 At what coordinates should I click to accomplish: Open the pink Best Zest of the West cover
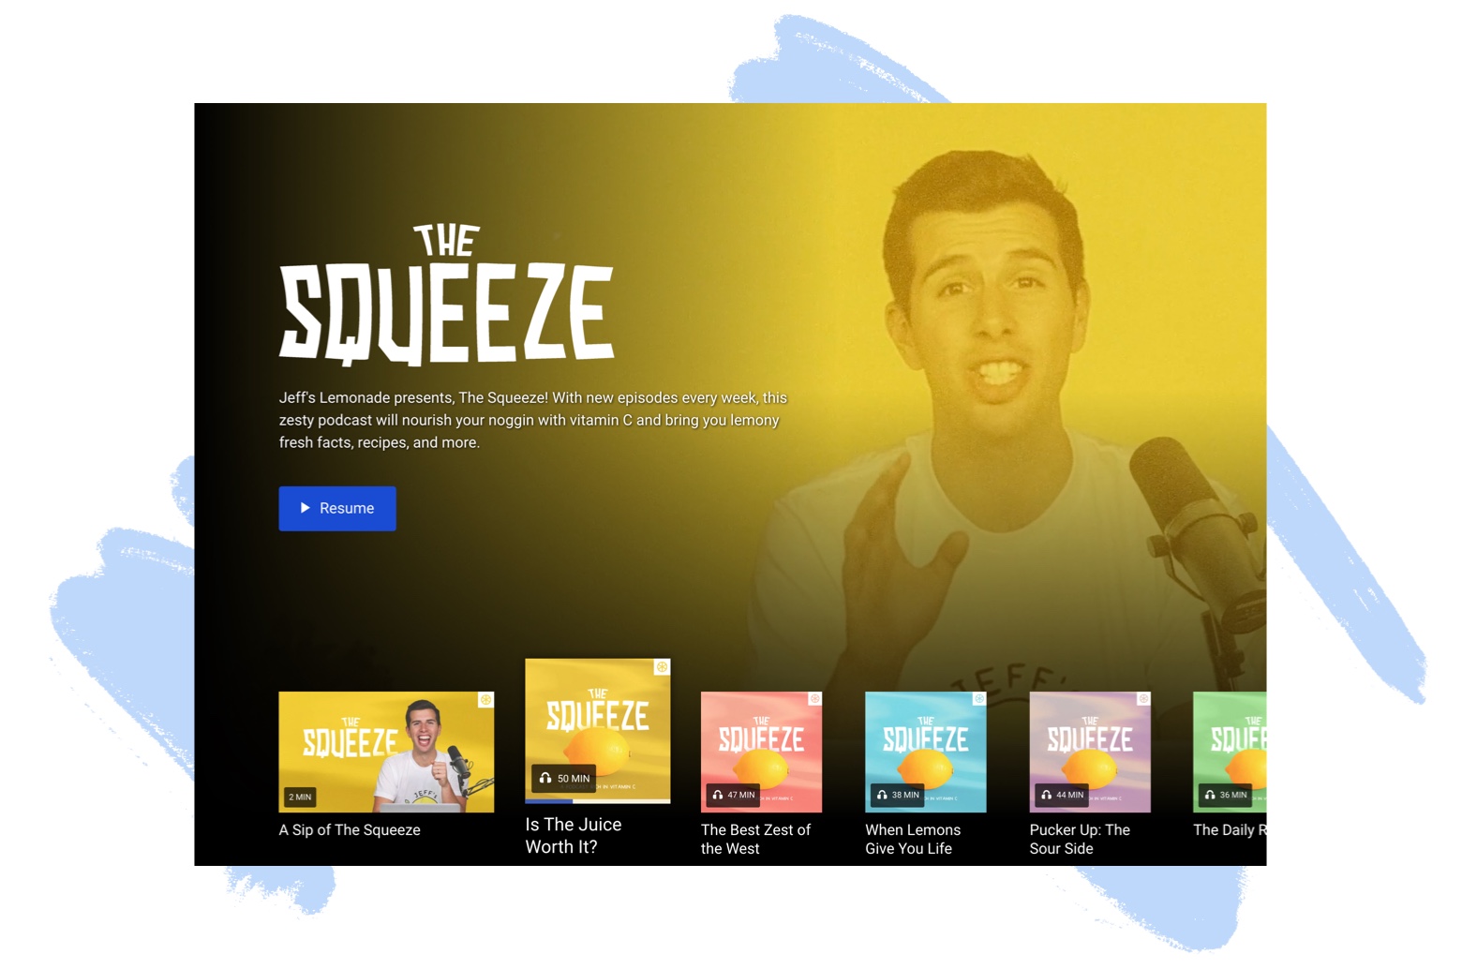pyautogui.click(x=761, y=752)
